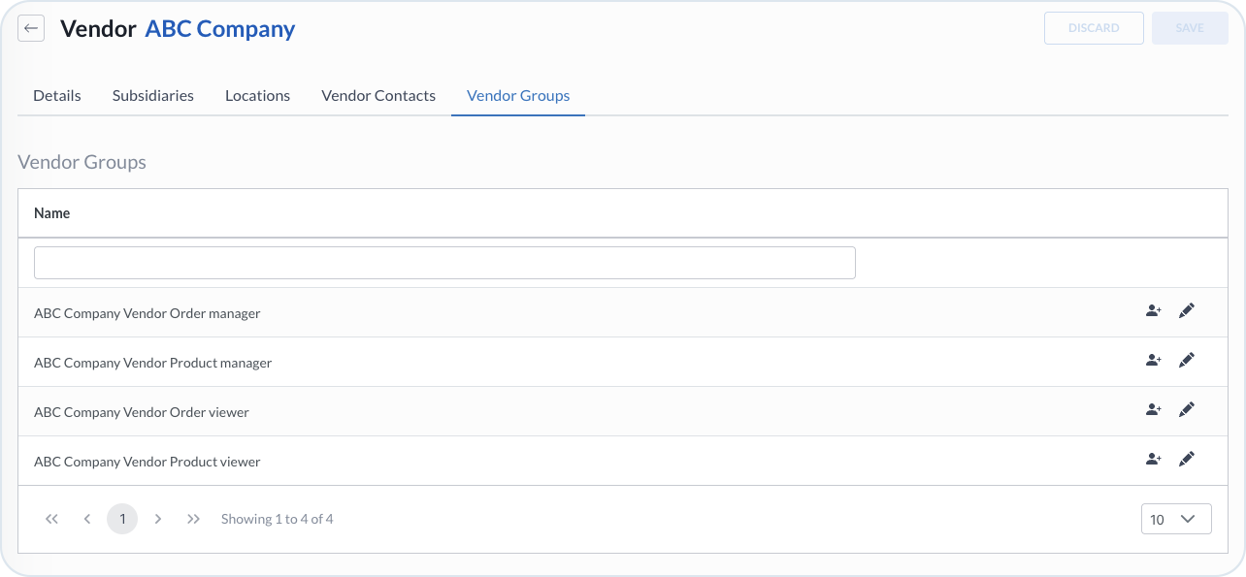Go to the Locations tab
This screenshot has width=1246, height=577.
point(257,96)
